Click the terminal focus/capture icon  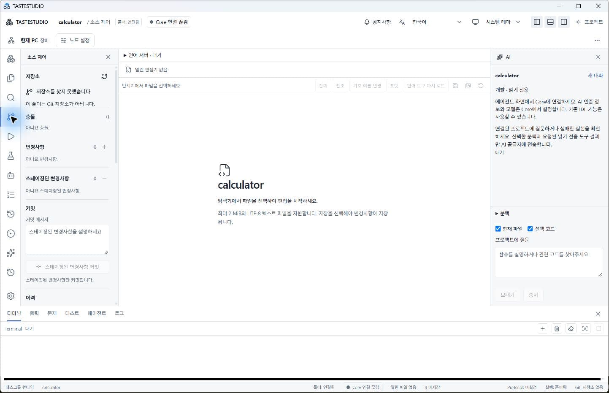click(585, 328)
